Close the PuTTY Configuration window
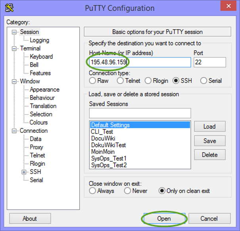Image resolution: width=240 pixels, height=231 pixels. point(228,6)
